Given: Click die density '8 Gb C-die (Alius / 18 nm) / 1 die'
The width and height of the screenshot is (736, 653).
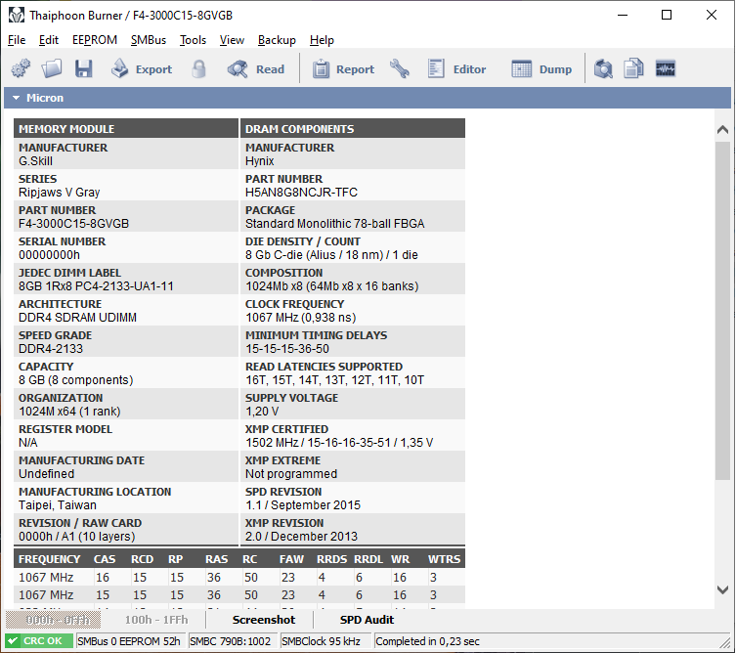Looking at the screenshot, I should click(x=331, y=255).
